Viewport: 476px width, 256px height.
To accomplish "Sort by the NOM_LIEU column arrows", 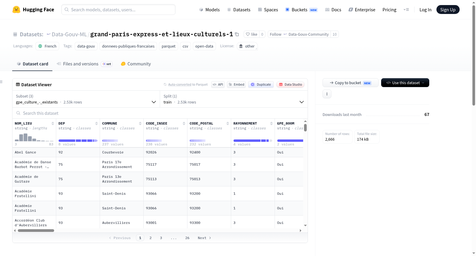I will (53, 123).
